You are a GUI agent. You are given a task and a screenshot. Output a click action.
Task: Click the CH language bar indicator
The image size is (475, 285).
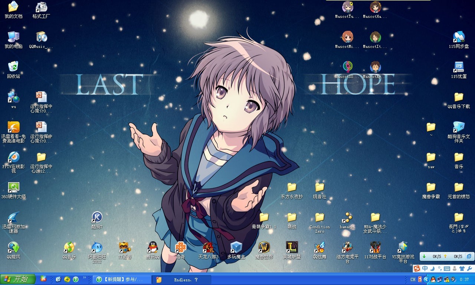pyautogui.click(x=413, y=279)
